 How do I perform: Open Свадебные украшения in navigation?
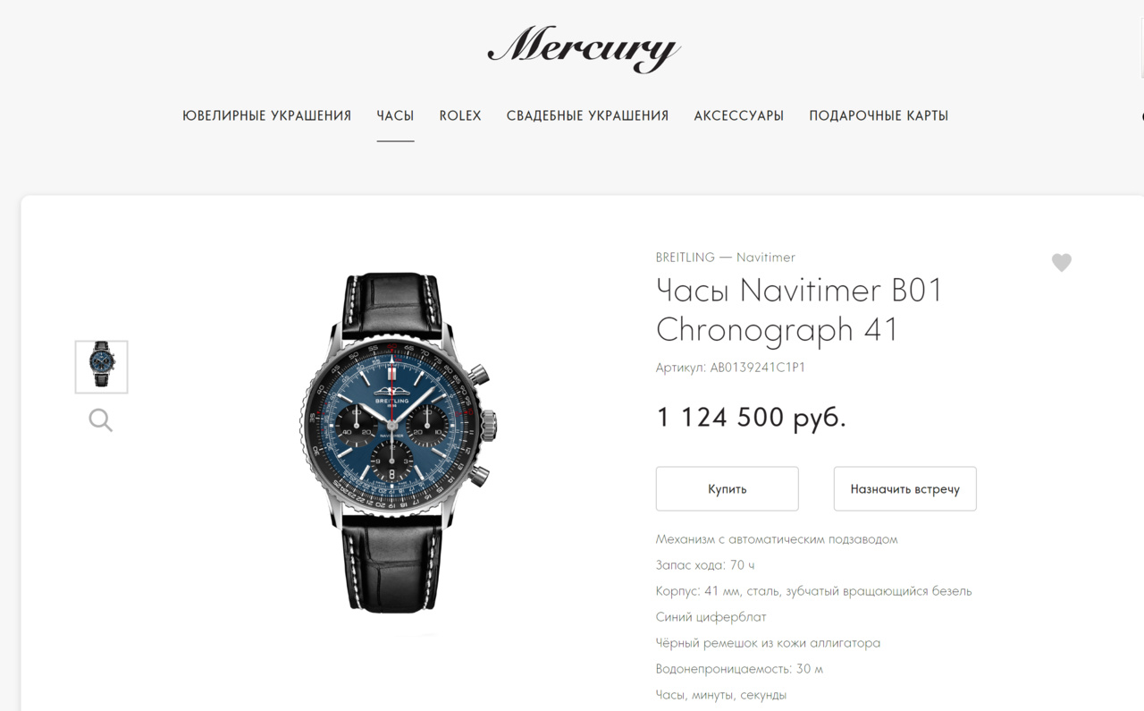coord(587,115)
